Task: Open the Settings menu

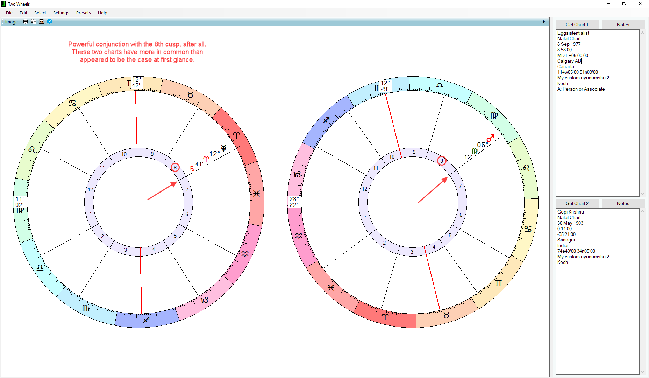Action: tap(61, 13)
